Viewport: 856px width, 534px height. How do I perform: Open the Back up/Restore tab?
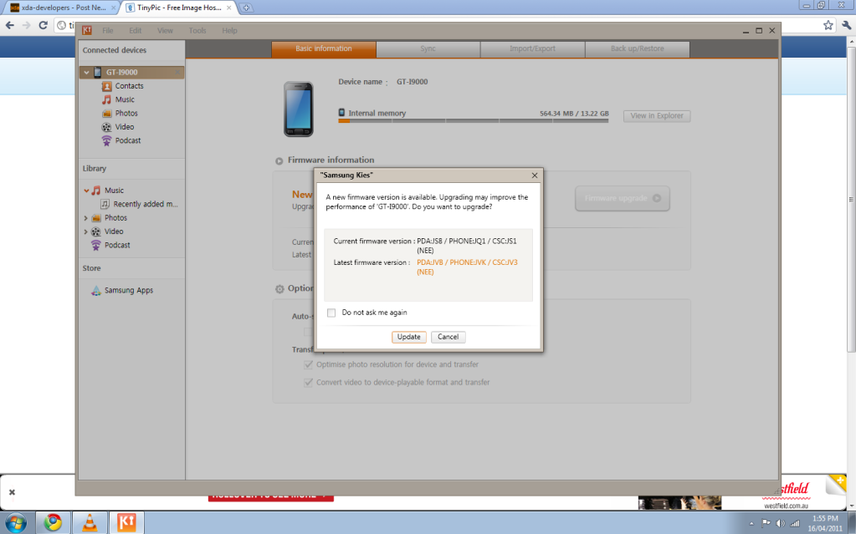pyautogui.click(x=637, y=48)
